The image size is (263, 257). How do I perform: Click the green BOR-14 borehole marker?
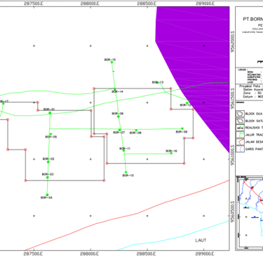click(x=115, y=89)
